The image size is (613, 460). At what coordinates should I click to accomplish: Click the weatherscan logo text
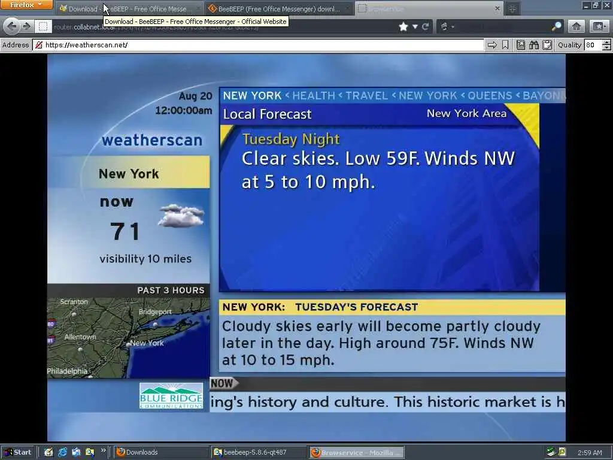pyautogui.click(x=152, y=140)
